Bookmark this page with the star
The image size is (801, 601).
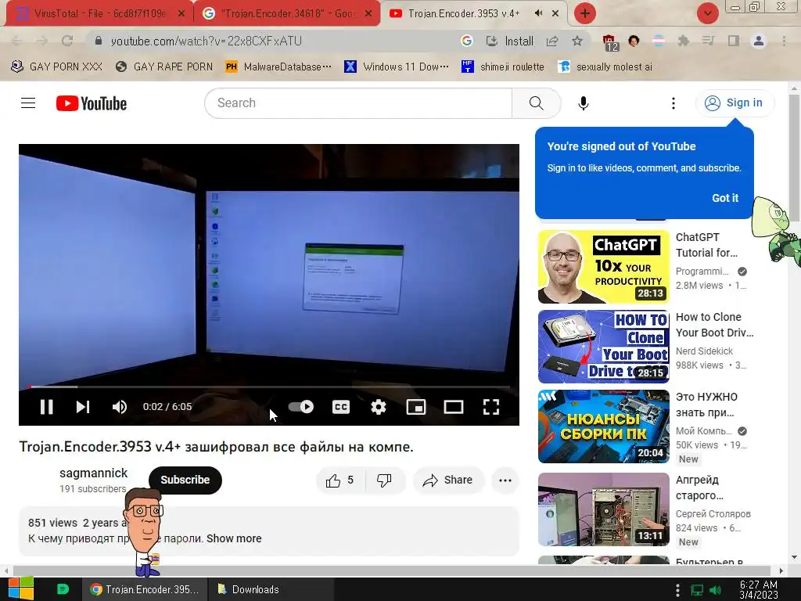coord(577,41)
